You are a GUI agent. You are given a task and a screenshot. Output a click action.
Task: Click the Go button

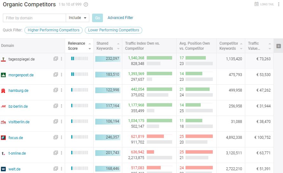[x=98, y=18]
